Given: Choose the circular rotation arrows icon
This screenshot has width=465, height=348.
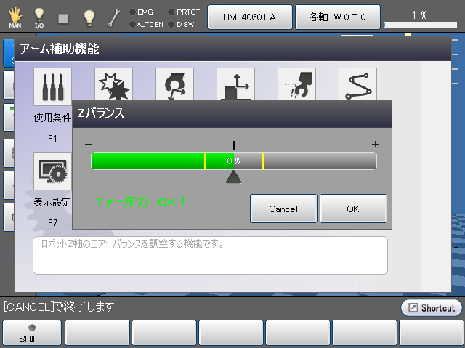Looking at the screenshot, I should click(x=174, y=84).
